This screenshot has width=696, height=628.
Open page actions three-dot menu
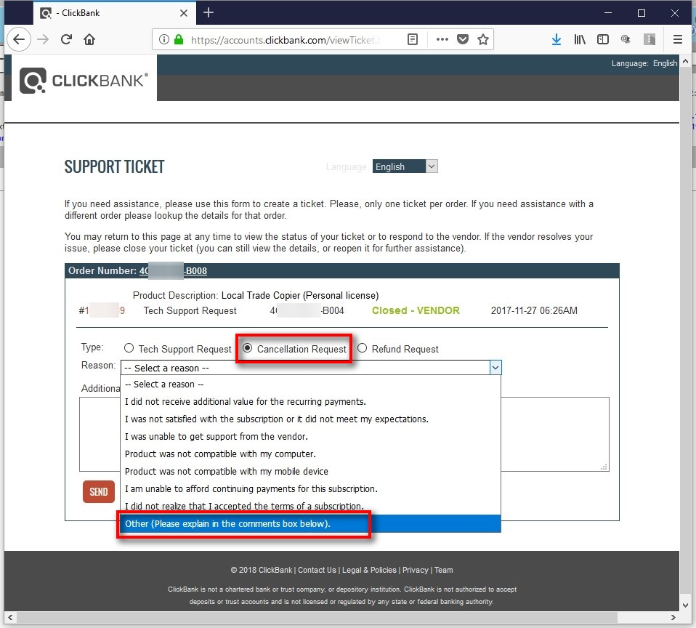pyautogui.click(x=442, y=39)
